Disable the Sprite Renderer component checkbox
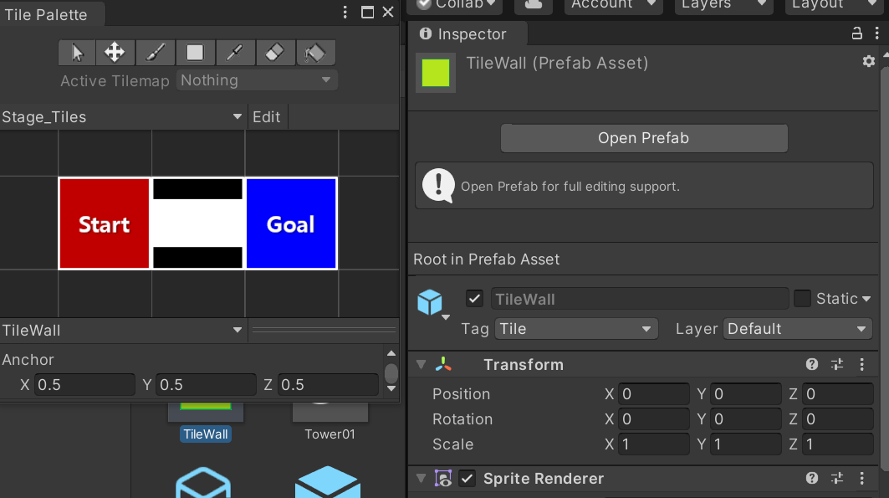This screenshot has width=889, height=498. point(467,479)
